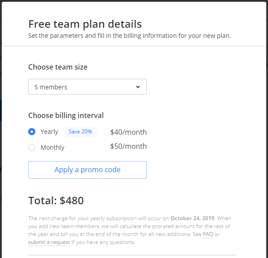Image resolution: width=268 pixels, height=258 pixels.
Task: Click the Choose billing interval label
Action: point(66,115)
